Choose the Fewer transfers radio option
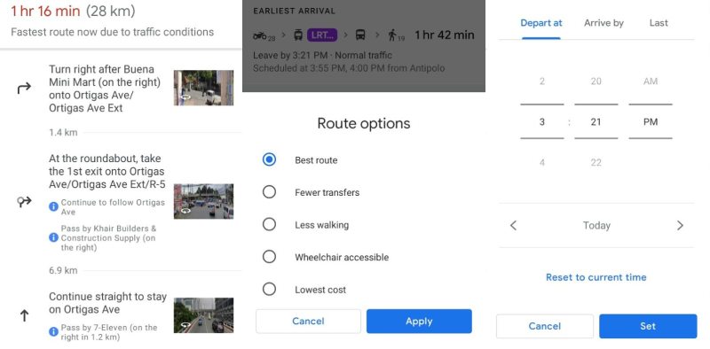The width and height of the screenshot is (710, 349). click(269, 192)
